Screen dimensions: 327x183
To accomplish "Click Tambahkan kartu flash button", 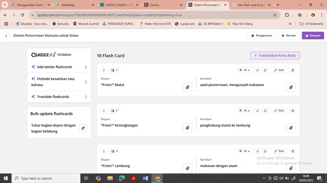I will 275,55.
